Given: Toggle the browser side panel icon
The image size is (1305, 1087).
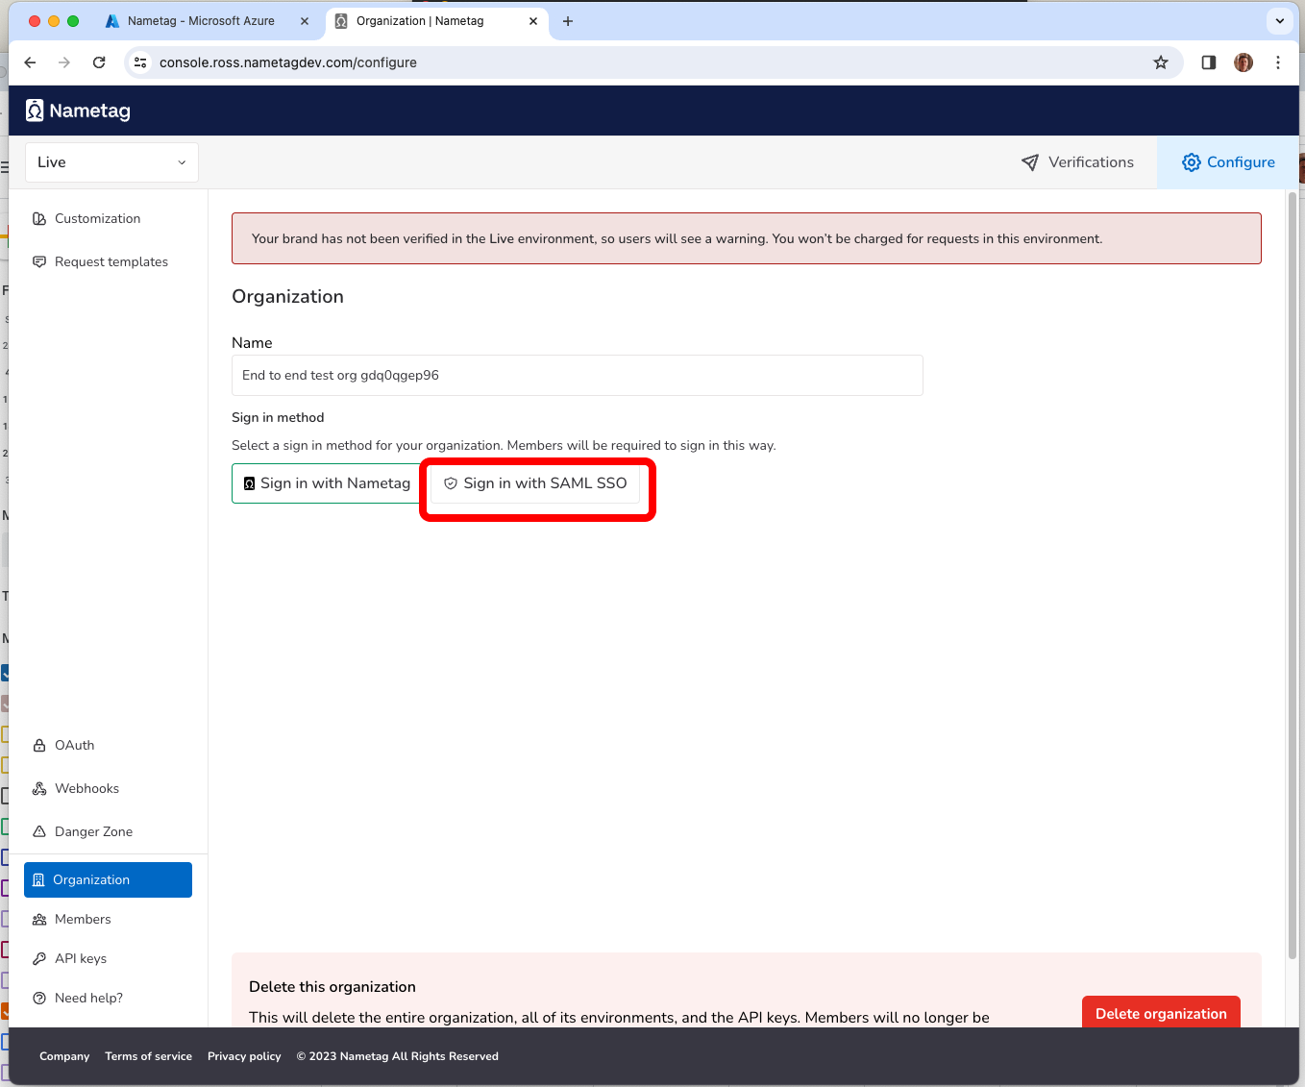Looking at the screenshot, I should tap(1209, 62).
